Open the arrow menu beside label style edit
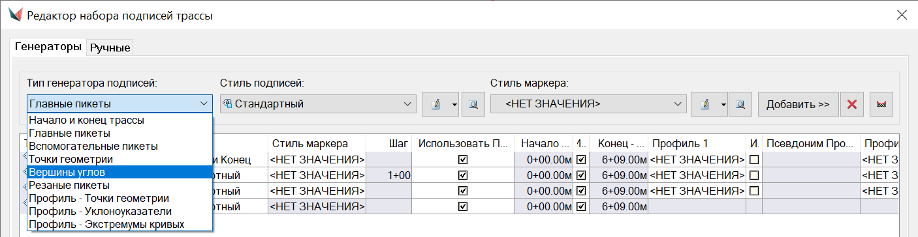The width and height of the screenshot is (918, 237). tap(454, 104)
